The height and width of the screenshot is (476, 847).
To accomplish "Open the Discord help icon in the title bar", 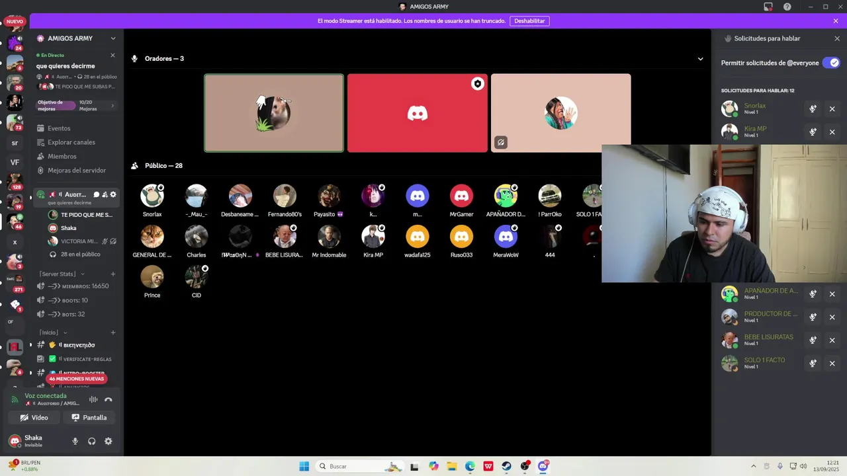I will point(787,7).
